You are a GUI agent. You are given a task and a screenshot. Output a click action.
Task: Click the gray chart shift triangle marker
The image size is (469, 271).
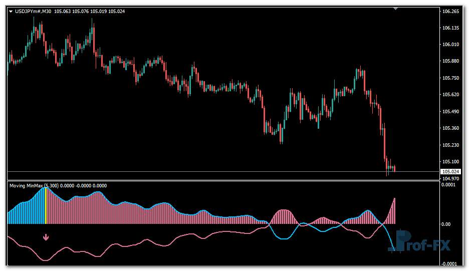(396, 9)
